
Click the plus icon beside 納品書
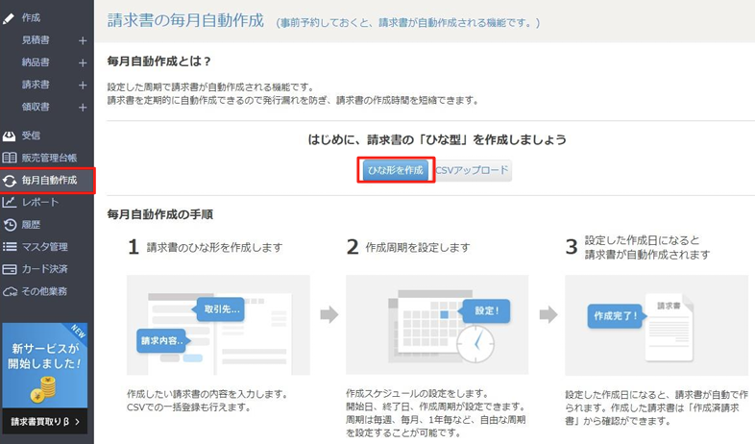pos(83,63)
